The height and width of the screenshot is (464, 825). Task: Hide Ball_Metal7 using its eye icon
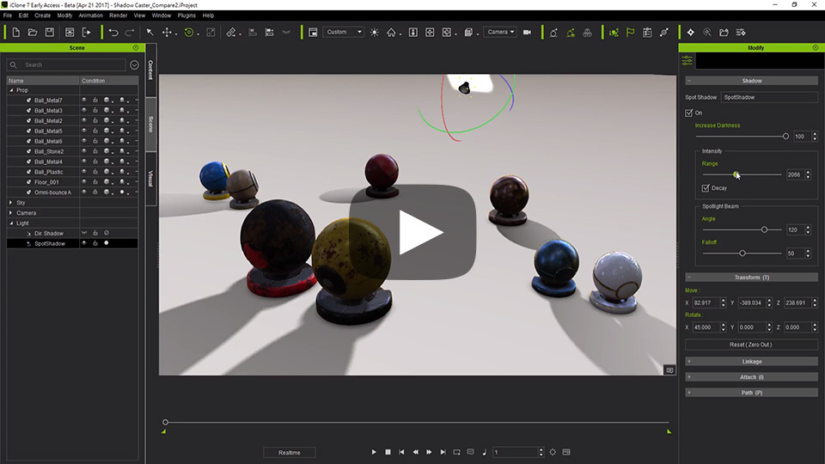(83, 100)
